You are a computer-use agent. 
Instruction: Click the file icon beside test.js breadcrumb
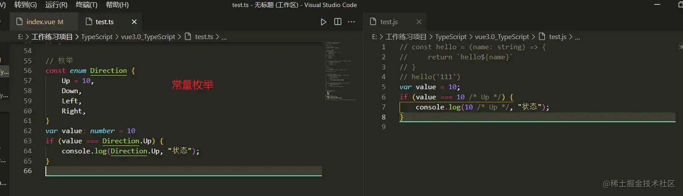point(542,37)
